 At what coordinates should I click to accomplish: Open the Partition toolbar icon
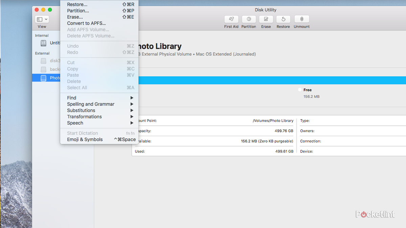point(249,19)
